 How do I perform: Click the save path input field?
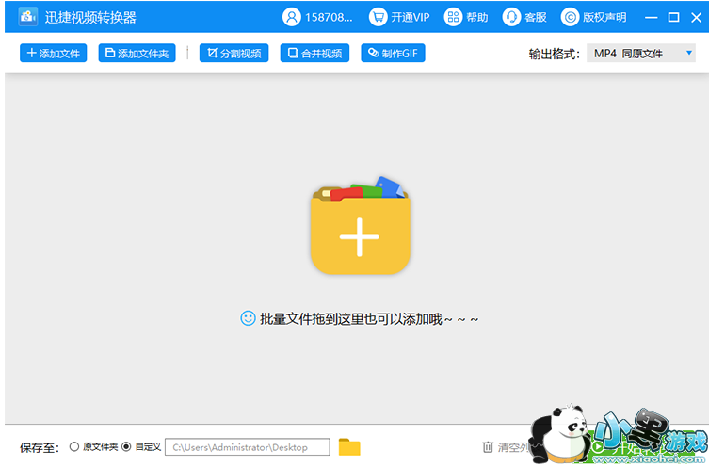pos(248,447)
